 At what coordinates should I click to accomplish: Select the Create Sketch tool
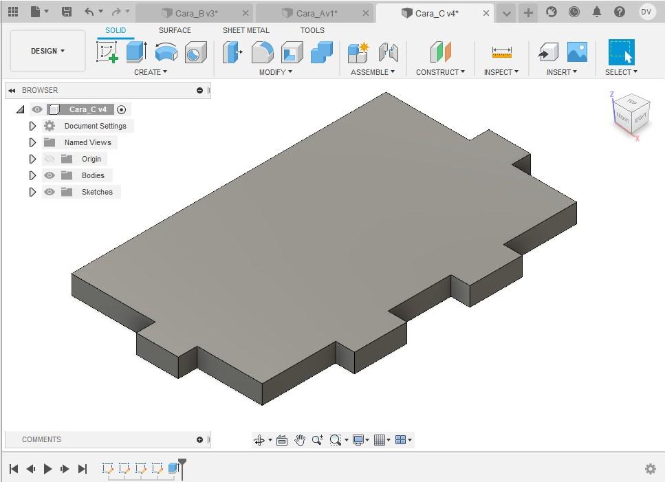point(107,52)
